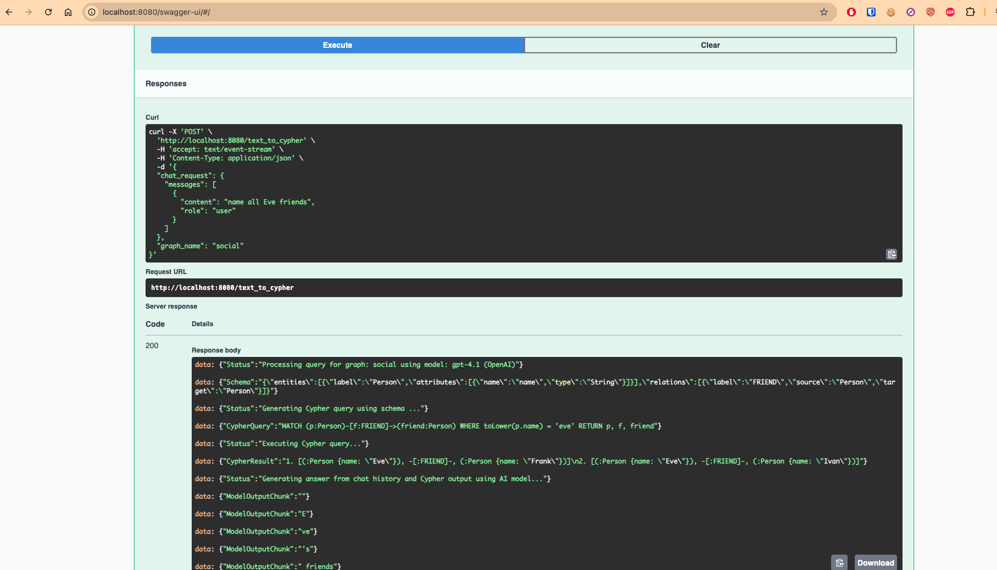Execute the text_to_cypher request
The image size is (997, 570).
click(337, 45)
